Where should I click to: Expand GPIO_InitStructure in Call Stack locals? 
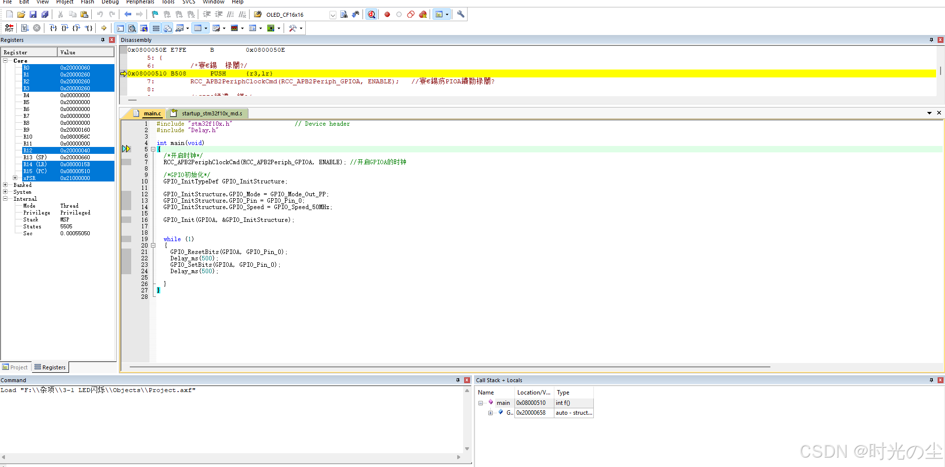coord(490,413)
